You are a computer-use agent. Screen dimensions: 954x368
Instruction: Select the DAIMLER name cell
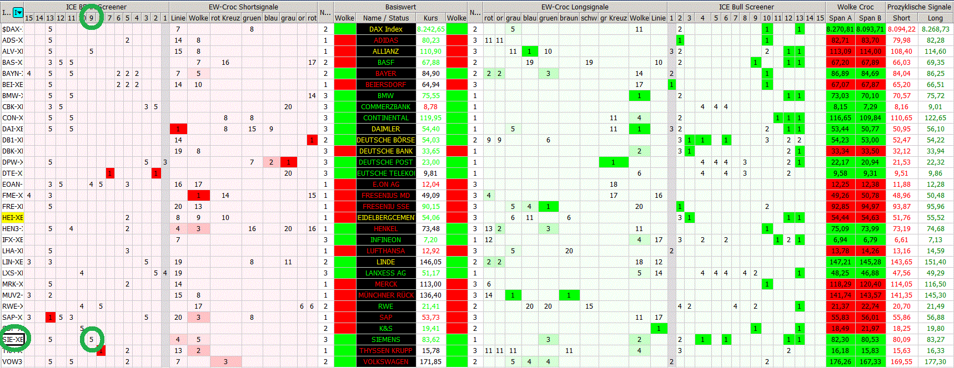pyautogui.click(x=386, y=129)
